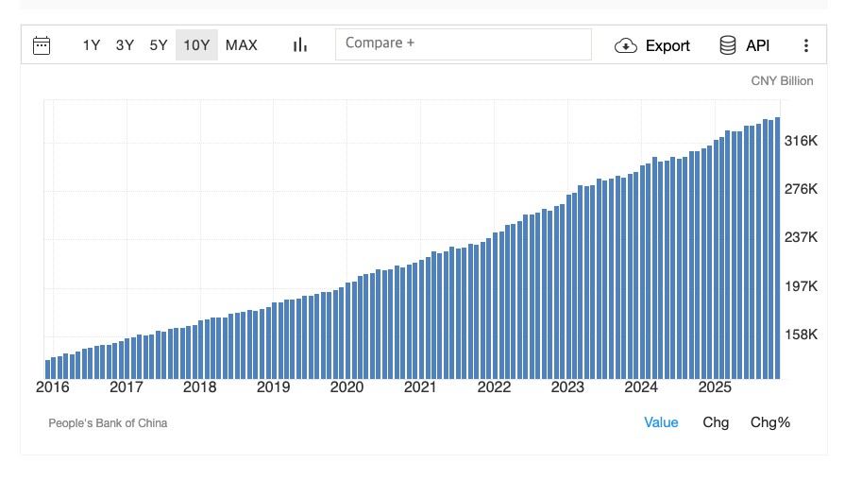Click the first bar near 2016
The image size is (845, 481).
pos(48,369)
